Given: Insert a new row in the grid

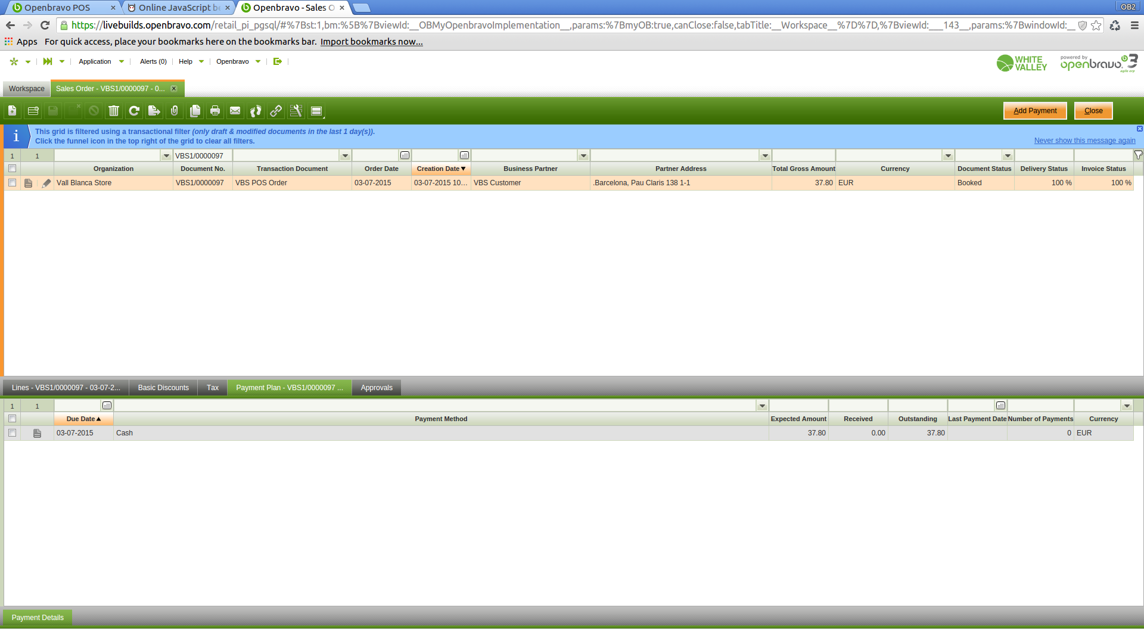Looking at the screenshot, I should [33, 111].
